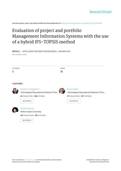The image size is (121, 171).
Task: Click See Profile button under Panos Fitsilis
Action: (74, 101)
